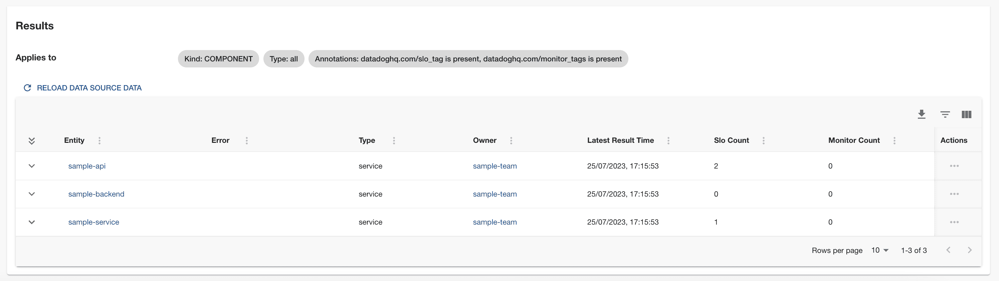Open Latest Result Time column menu
The image size is (999, 281).
coord(668,141)
